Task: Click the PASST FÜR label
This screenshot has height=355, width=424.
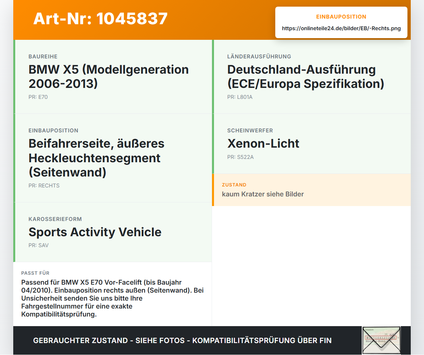Action: (35, 273)
